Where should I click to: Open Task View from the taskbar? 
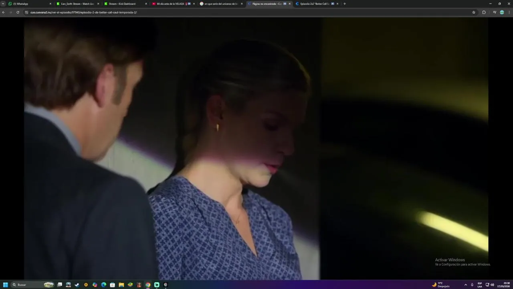pyautogui.click(x=60, y=285)
